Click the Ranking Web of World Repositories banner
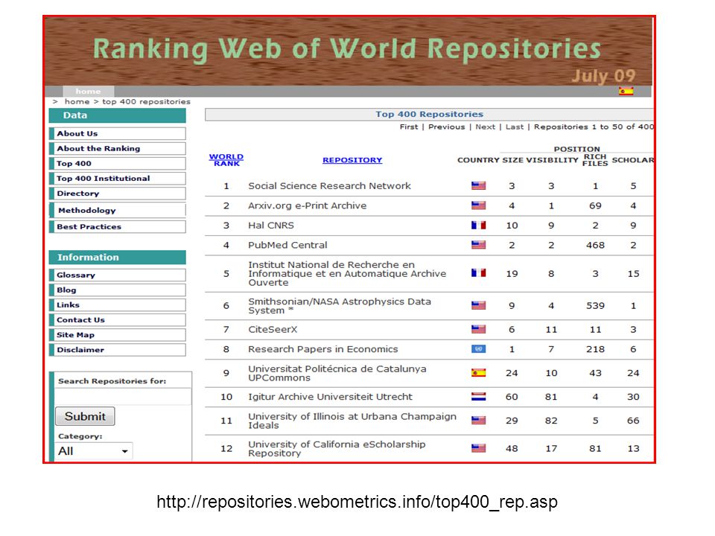 point(348,51)
